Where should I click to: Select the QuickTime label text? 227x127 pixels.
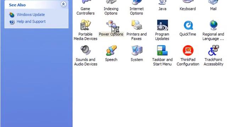point(188,34)
